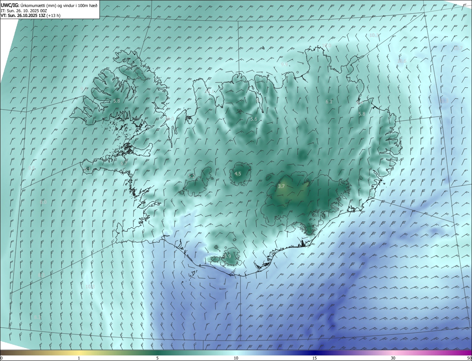This screenshot has width=472, height=361.
Task: Select the 5.9 value on the southern glacier
Action: [227, 256]
